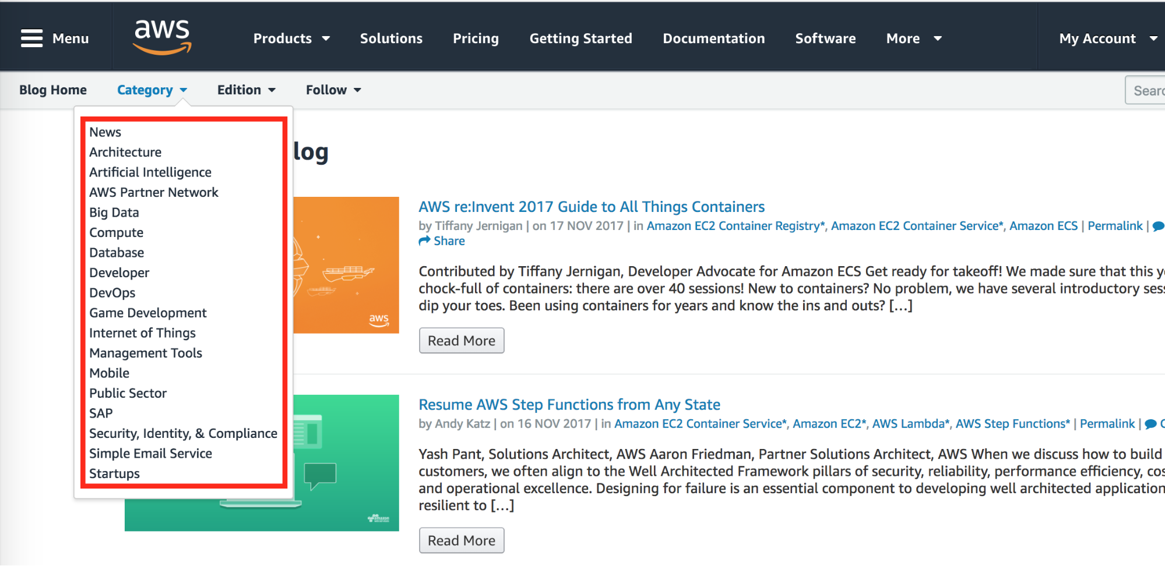Open the re:Invent 2017 Containers guide post
This screenshot has width=1165, height=566.
click(x=592, y=207)
